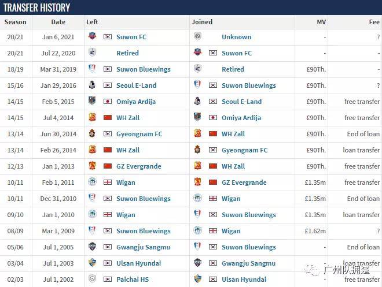Click the Gyeongnam FC crest in Jun 30, 2014 row
The height and width of the screenshot is (287, 382).
(92, 133)
